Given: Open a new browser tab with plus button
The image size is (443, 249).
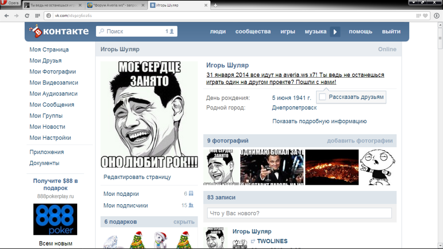Looking at the screenshot, I should point(215,5).
